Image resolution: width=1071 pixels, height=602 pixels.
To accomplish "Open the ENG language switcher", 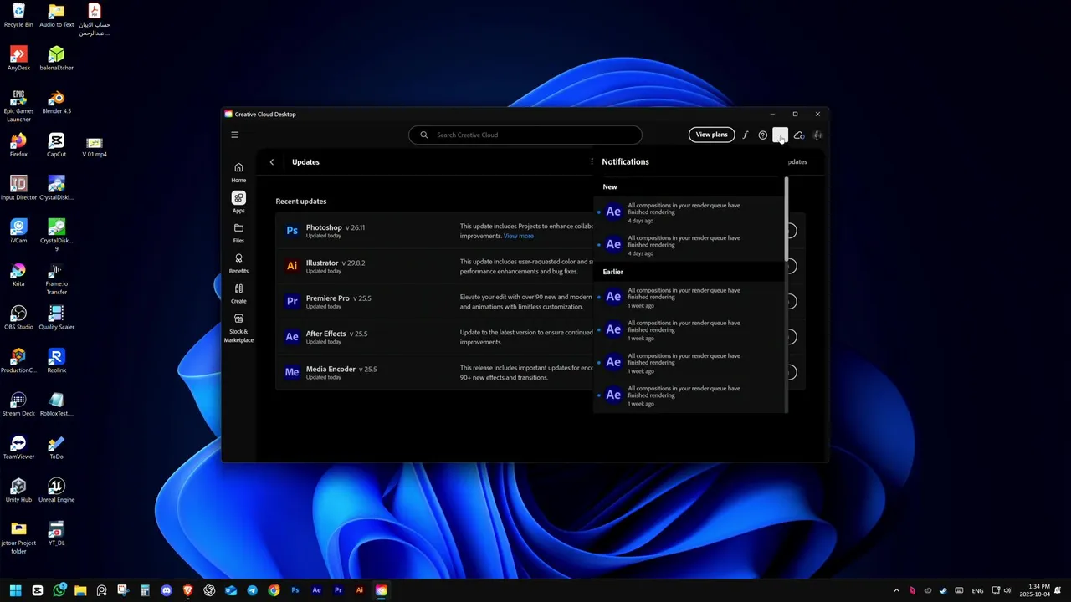I will (x=977, y=590).
